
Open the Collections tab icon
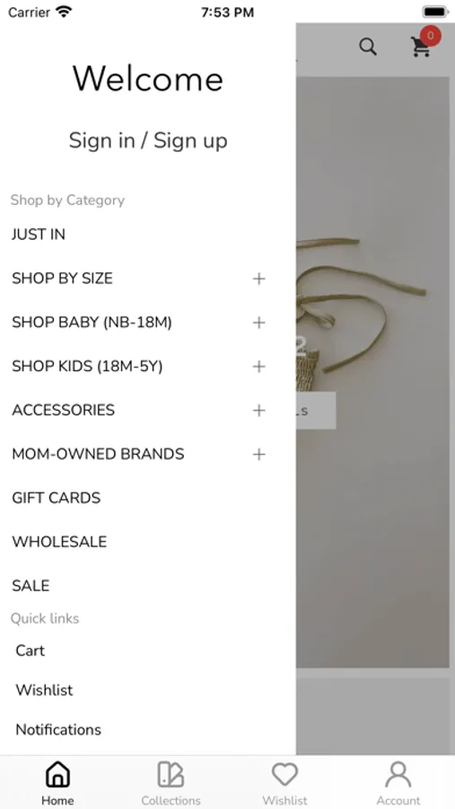171,775
